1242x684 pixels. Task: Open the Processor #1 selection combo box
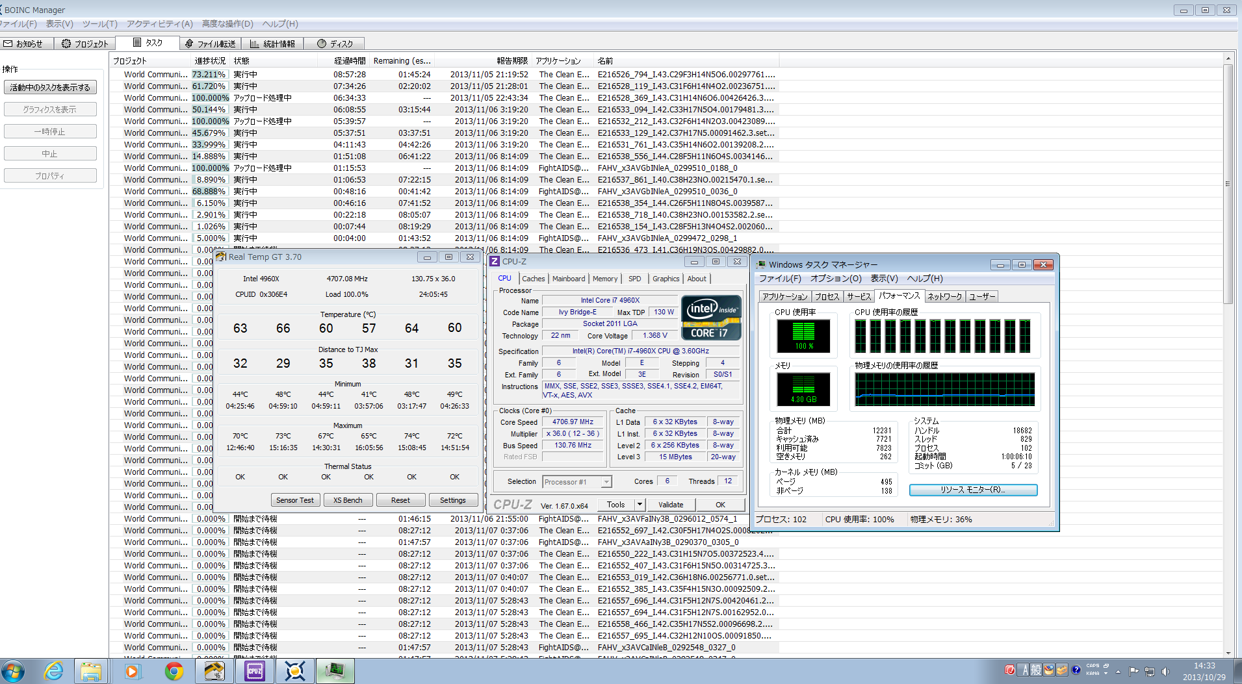click(x=577, y=482)
